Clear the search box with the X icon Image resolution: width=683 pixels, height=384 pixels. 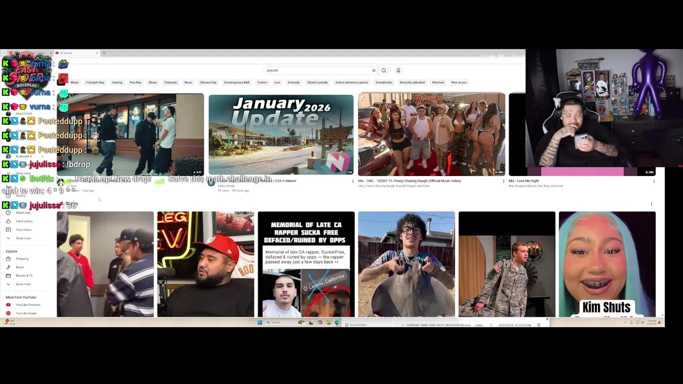[374, 70]
